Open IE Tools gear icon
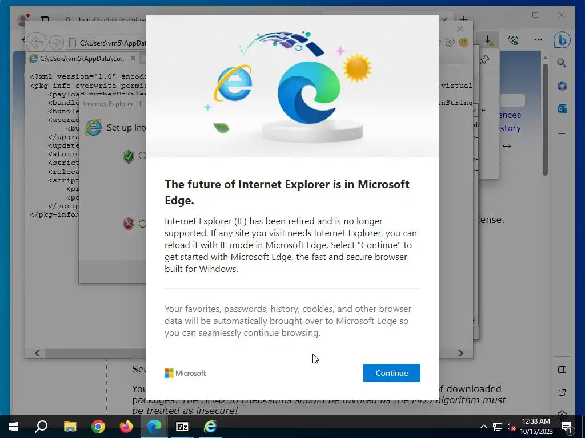This screenshot has width=585, height=438. coord(450,42)
